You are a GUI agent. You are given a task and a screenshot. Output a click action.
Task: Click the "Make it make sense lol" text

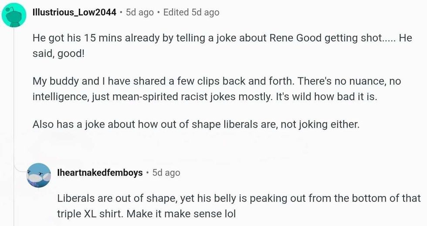[181, 214]
